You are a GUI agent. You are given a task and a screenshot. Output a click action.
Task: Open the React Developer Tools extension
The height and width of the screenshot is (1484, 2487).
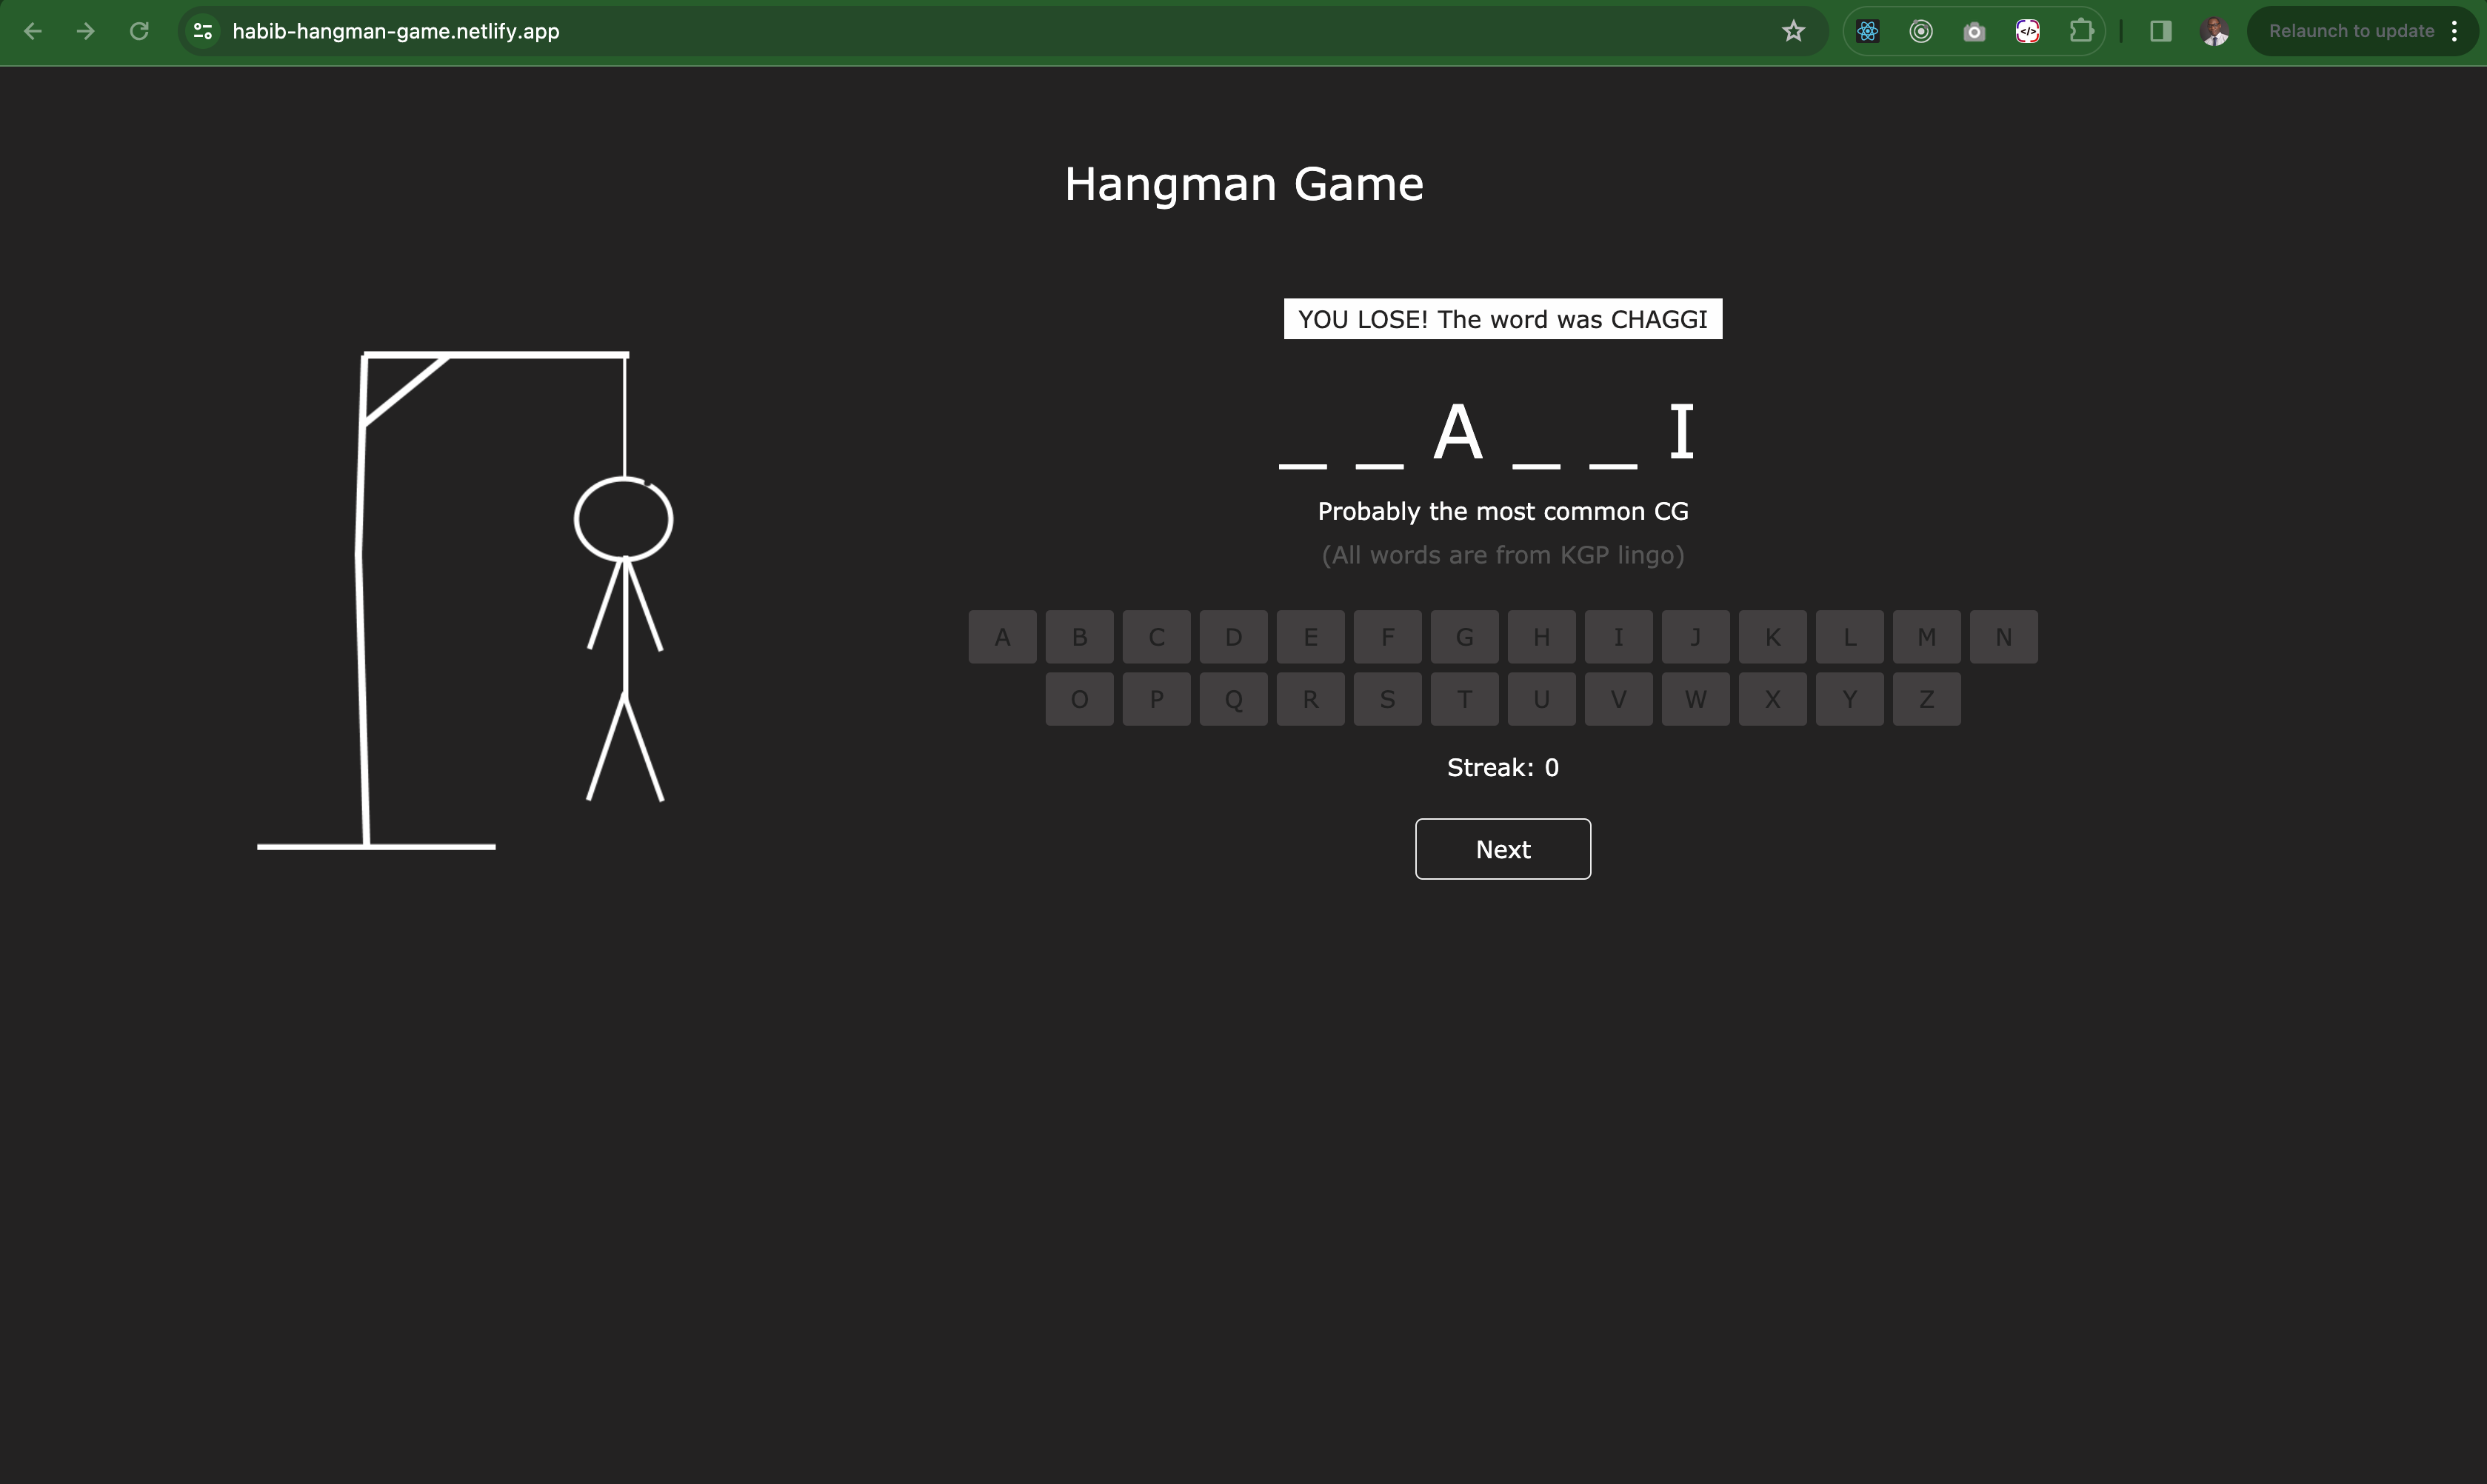pyautogui.click(x=1867, y=31)
